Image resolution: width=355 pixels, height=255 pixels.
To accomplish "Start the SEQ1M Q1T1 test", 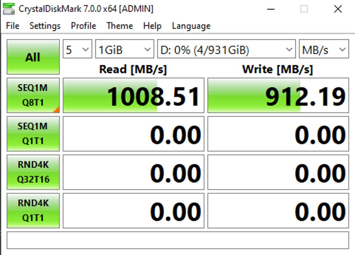I will tap(33, 134).
